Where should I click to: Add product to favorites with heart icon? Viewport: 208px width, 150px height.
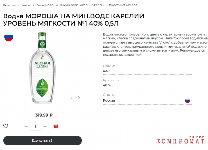tap(6, 126)
